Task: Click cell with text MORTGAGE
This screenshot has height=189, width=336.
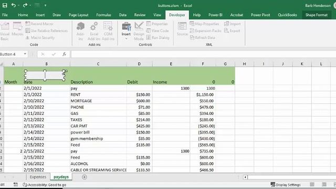Action: tap(98, 101)
